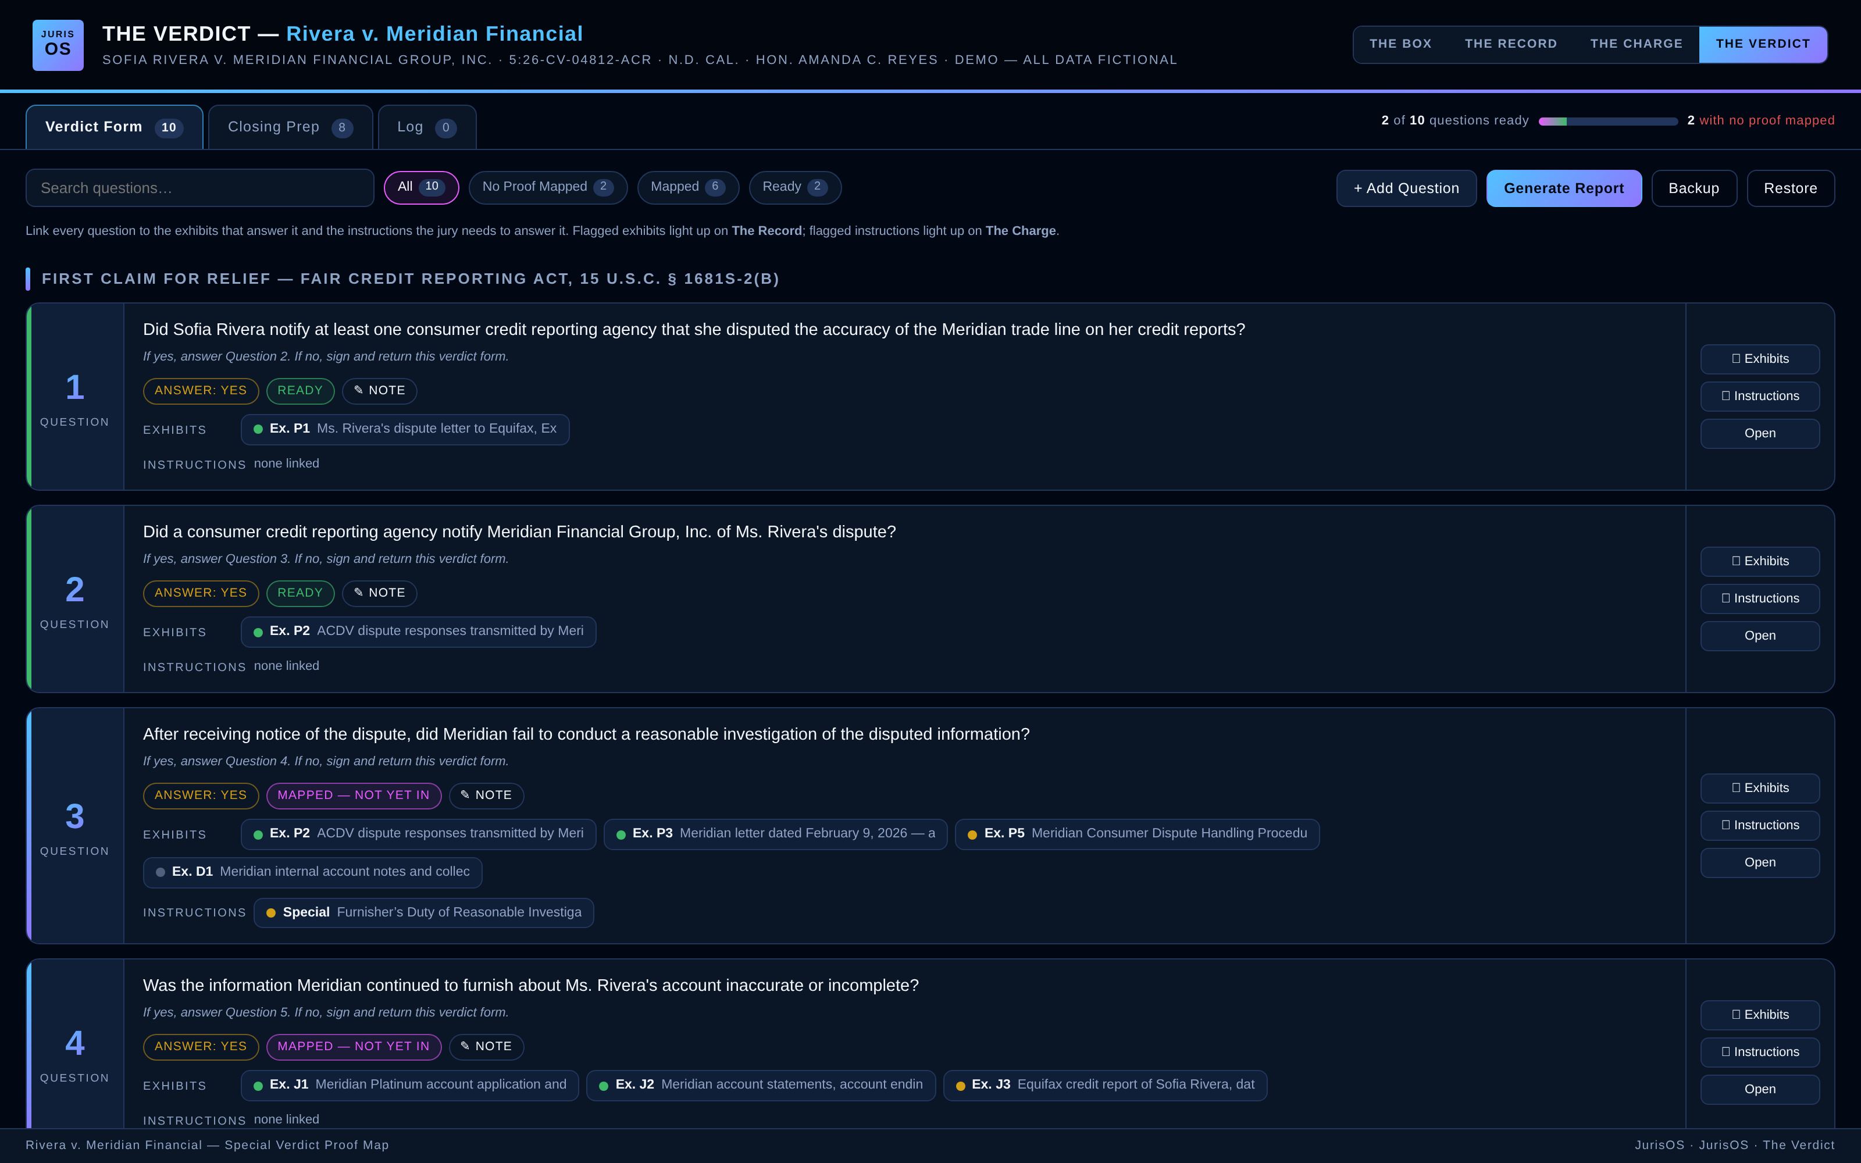Click ANSWER: YES badge on Question 4
This screenshot has width=1861, height=1163.
click(201, 1047)
